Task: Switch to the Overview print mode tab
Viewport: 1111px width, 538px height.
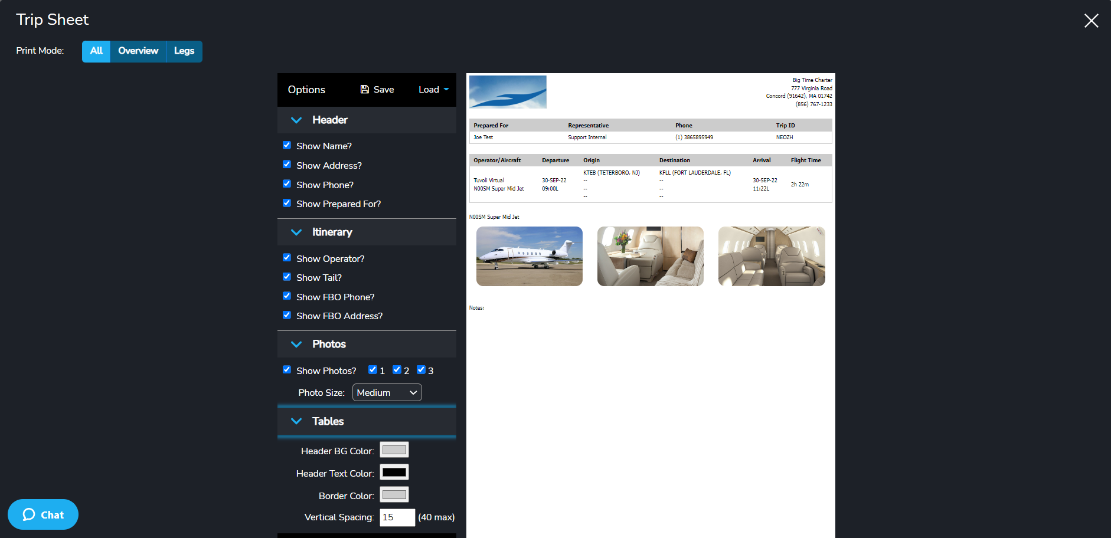Action: point(138,51)
